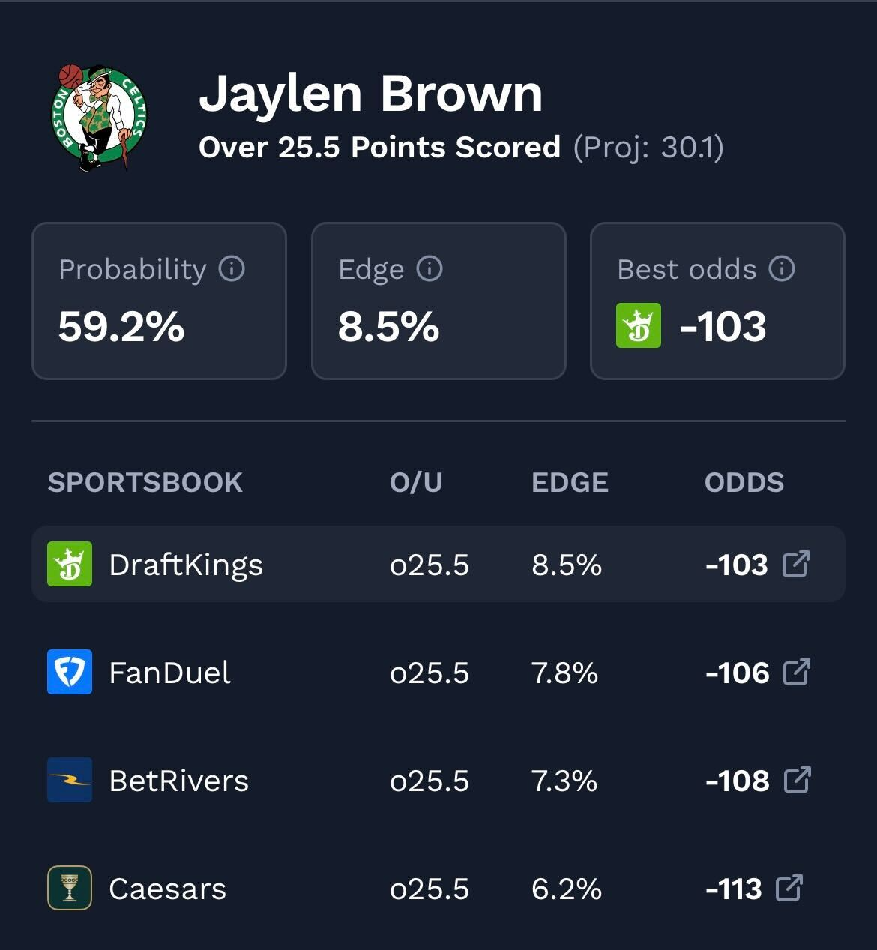Open BetRivers external link icon

point(797,780)
